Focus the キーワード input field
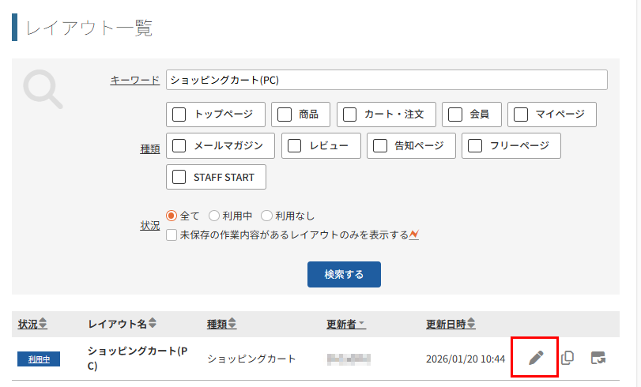The image size is (641, 387). [x=386, y=80]
